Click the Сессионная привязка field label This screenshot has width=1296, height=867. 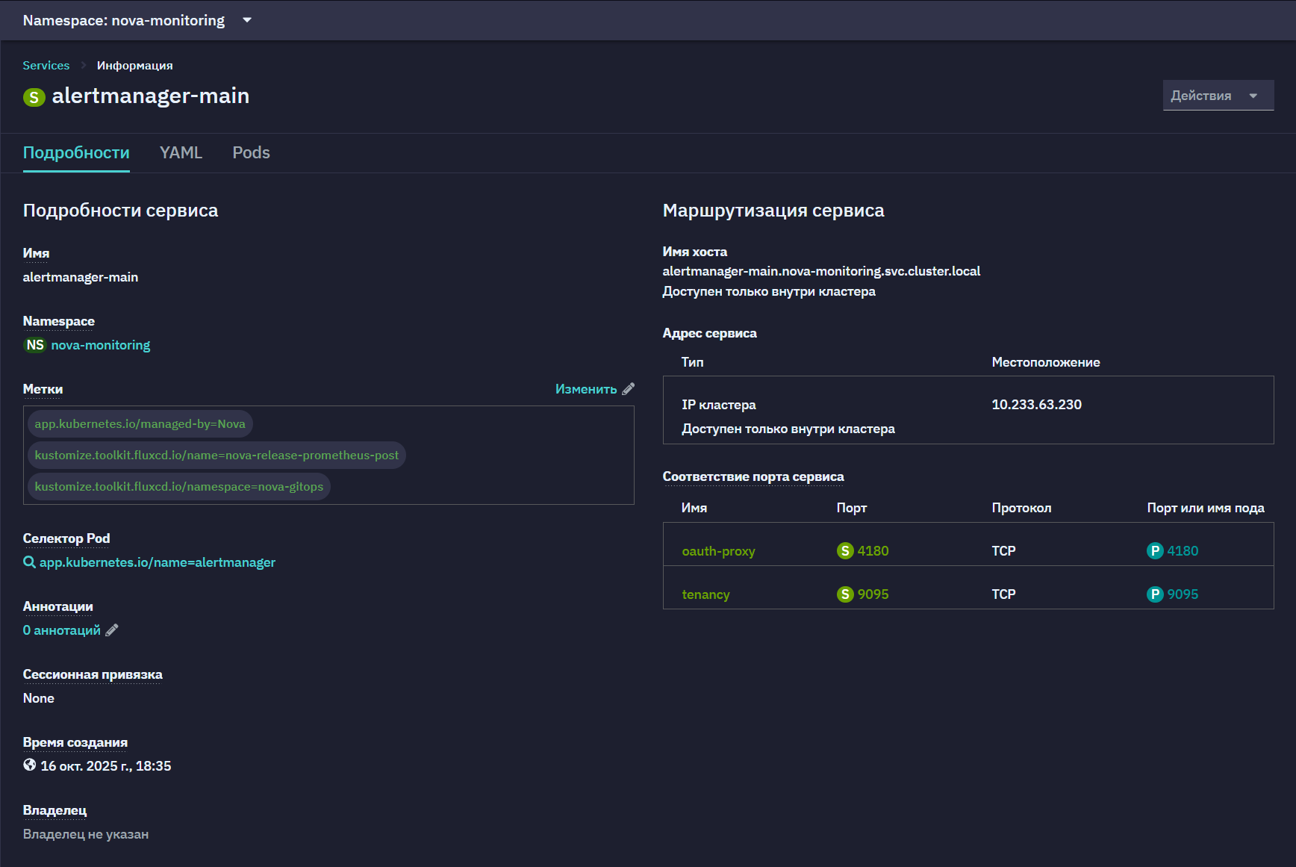[93, 674]
